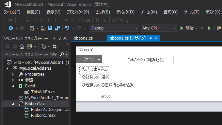Image resolution: width=222 pixels, height=125 pixels.
Task: Click the Solution Explorer search magnifier icon
Action: (x=62, y=54)
